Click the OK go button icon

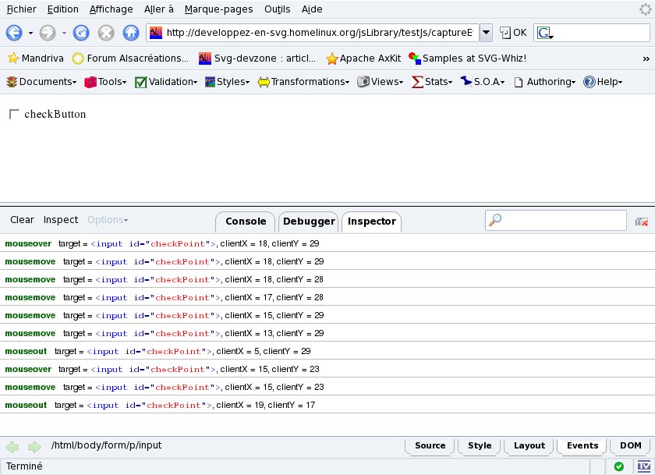point(505,33)
